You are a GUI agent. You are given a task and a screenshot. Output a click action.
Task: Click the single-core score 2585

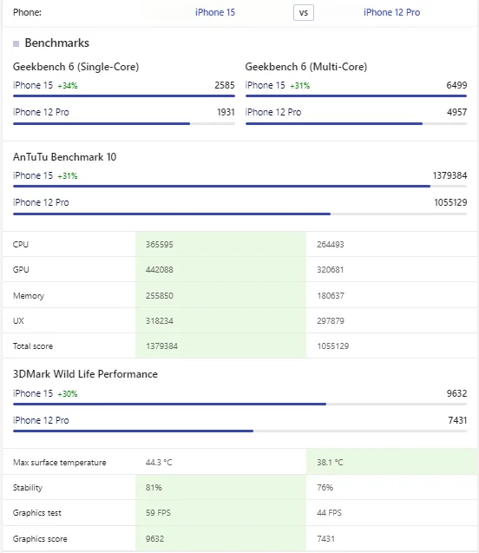[x=225, y=85]
